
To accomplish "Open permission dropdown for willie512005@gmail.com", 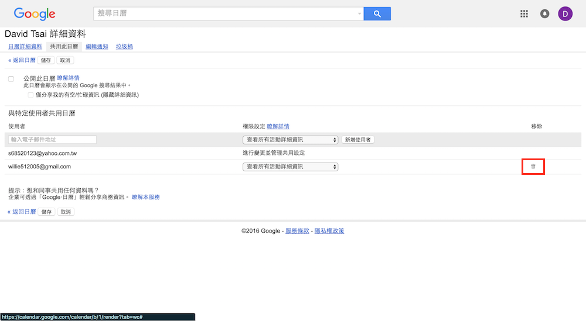I will [x=291, y=167].
